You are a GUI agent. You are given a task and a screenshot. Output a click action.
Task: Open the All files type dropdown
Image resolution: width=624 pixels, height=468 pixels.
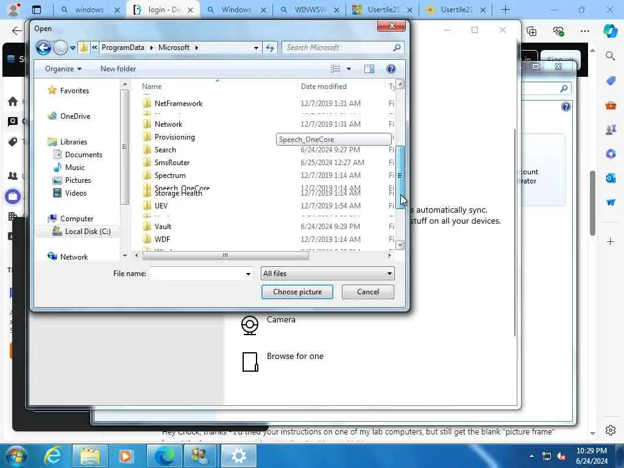coord(327,274)
